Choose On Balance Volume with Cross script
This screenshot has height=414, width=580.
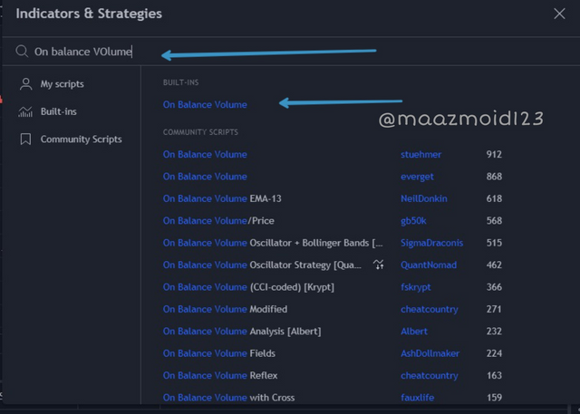[x=228, y=398]
